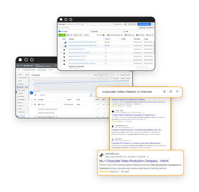
Task: Click the blue plus new campaign button
Action: [x=31, y=93]
